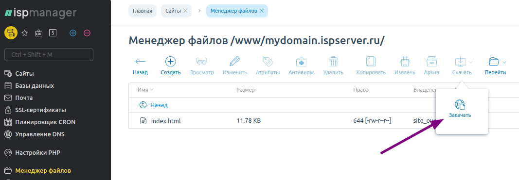Viewport: 519px width, 180px height.
Task: Select the Менеджер файлов tab
Action: click(x=233, y=11)
